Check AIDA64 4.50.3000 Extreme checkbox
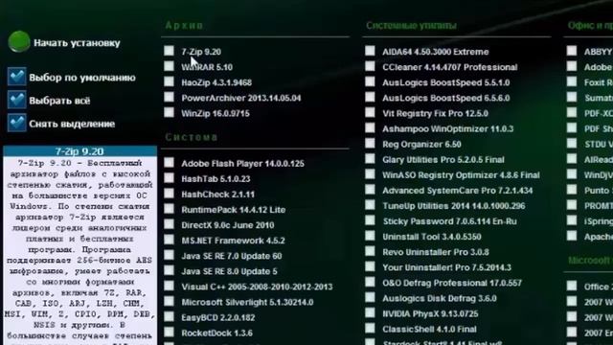Screen dimensions: 613x345 (370, 51)
